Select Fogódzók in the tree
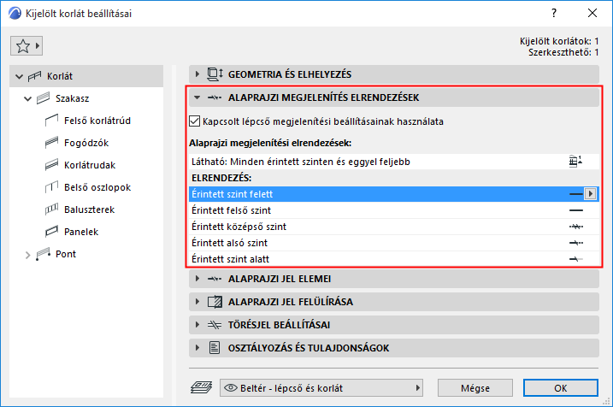The width and height of the screenshot is (613, 407). point(86,143)
